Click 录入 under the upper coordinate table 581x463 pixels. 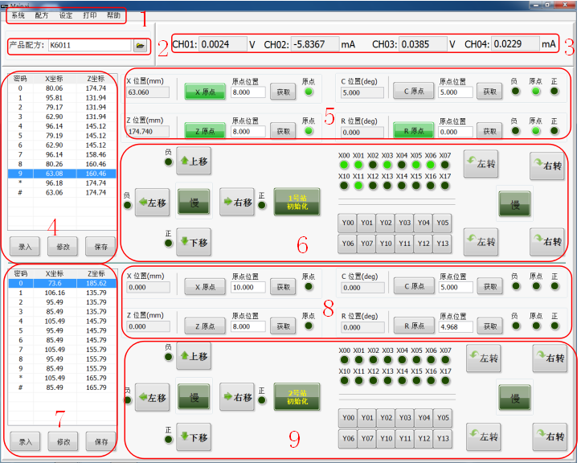pyautogui.click(x=25, y=247)
